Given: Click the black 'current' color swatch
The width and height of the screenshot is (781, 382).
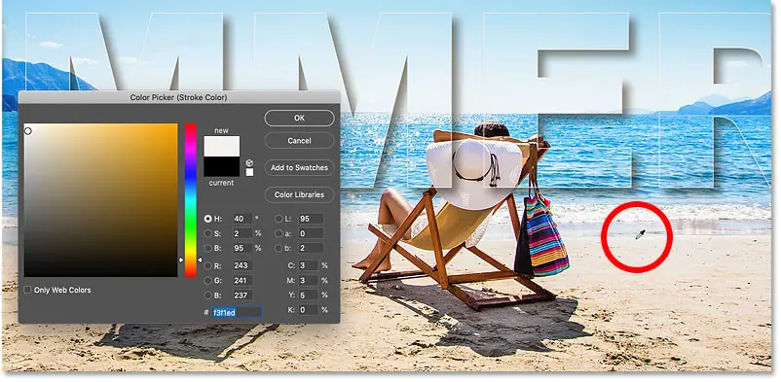Looking at the screenshot, I should tap(222, 166).
